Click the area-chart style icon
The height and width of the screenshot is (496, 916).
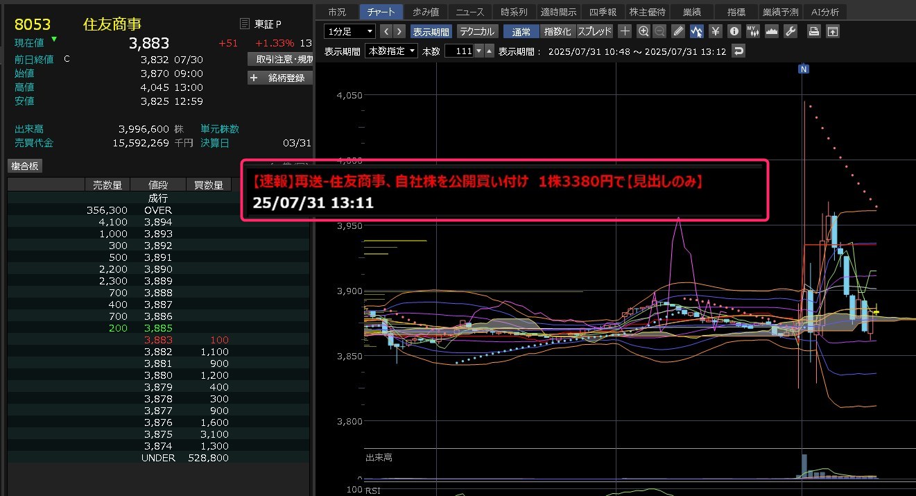click(x=771, y=31)
